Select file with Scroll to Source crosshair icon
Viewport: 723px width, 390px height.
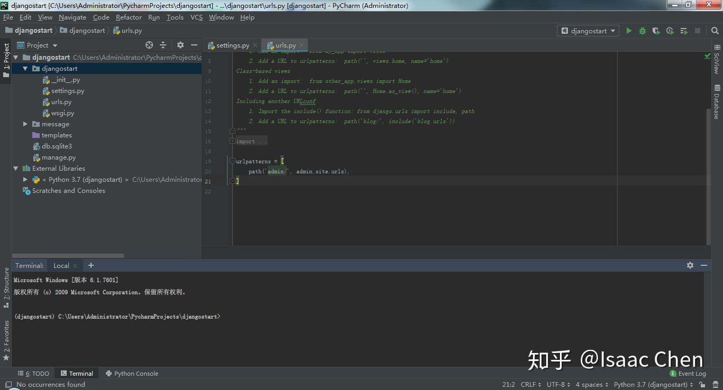(x=150, y=45)
